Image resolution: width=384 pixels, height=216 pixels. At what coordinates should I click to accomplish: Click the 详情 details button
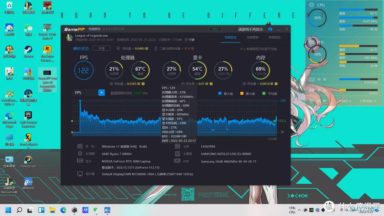(102, 48)
